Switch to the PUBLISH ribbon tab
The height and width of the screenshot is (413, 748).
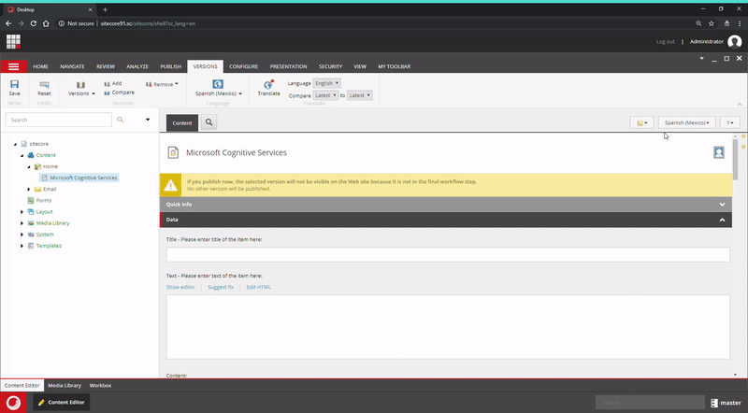(x=171, y=66)
